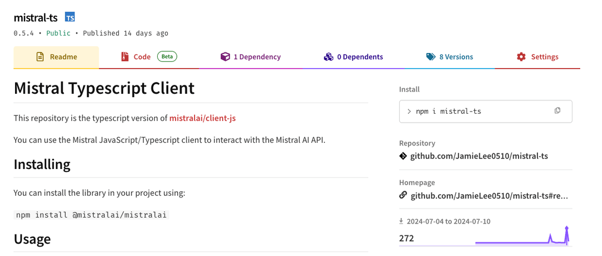Open the 1 Dependency tab
This screenshot has height=256, width=602.
pyautogui.click(x=250, y=57)
